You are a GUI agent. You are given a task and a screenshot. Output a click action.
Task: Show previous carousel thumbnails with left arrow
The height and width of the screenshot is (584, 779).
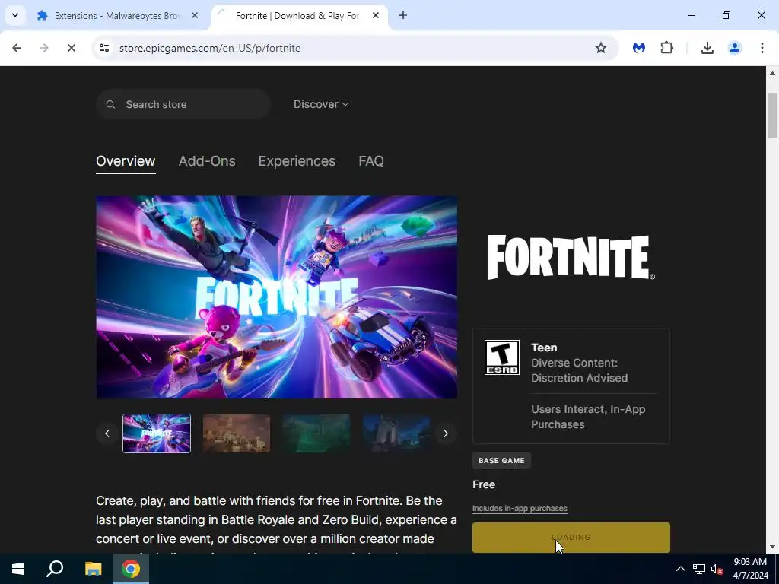pyautogui.click(x=107, y=433)
